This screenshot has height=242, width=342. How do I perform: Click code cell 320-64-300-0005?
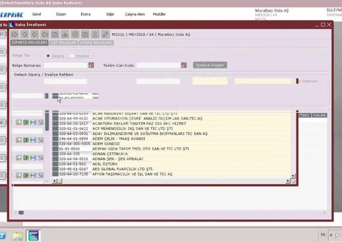(x=75, y=144)
